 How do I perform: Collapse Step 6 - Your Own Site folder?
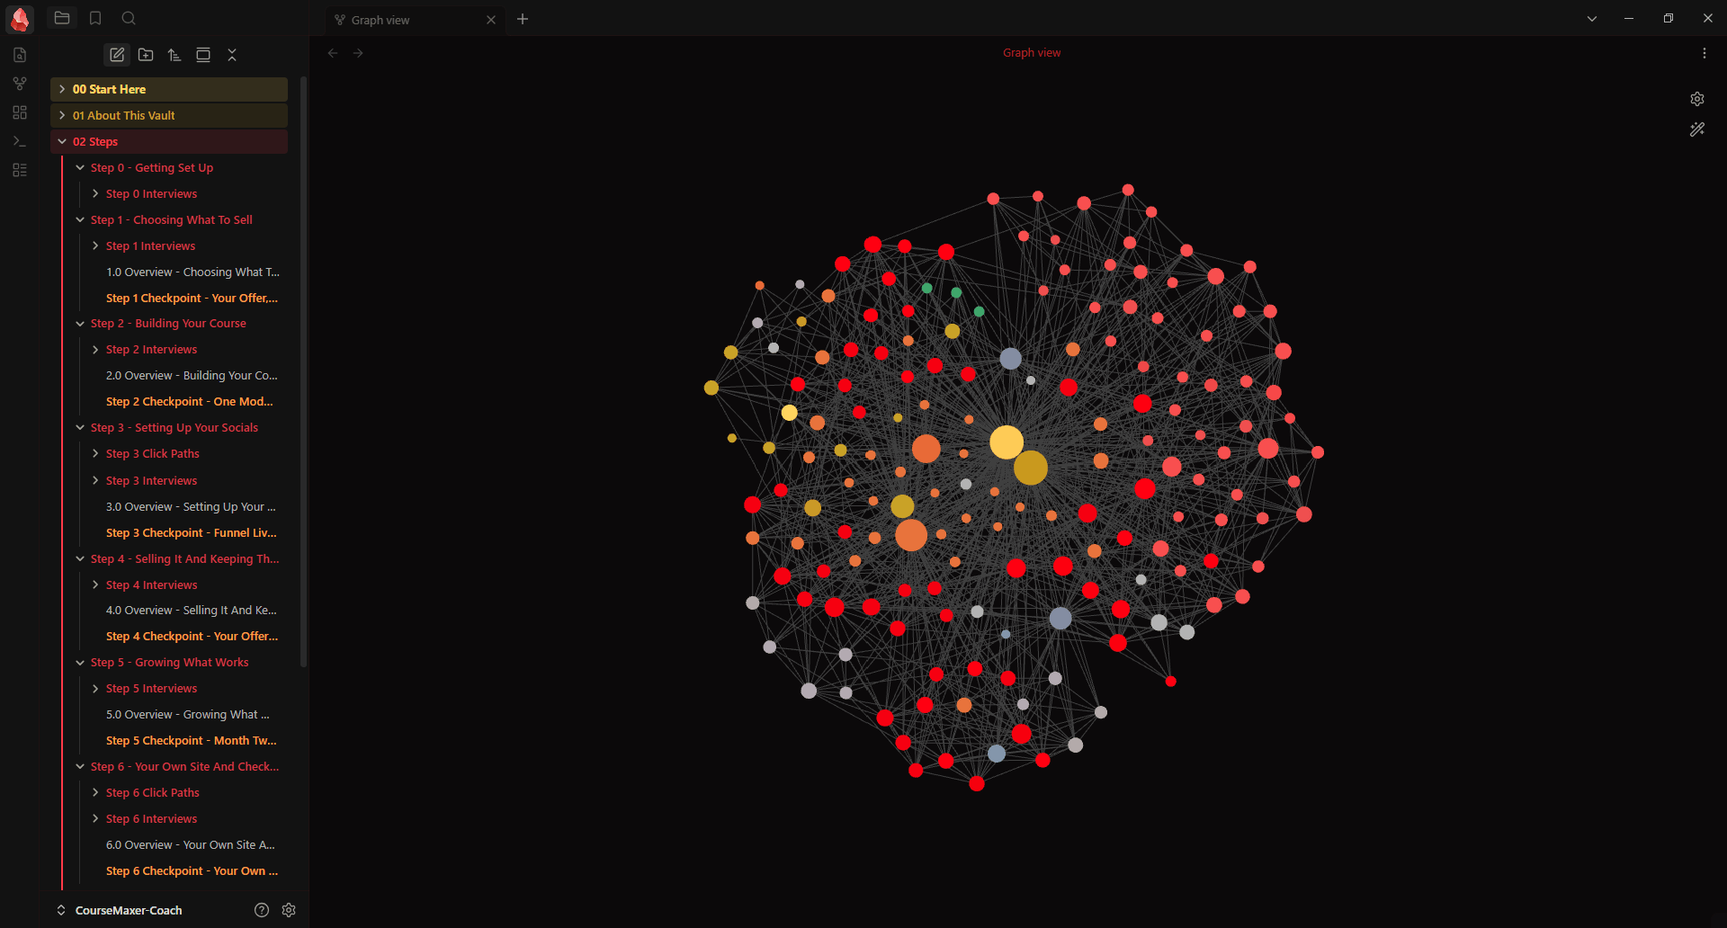(178, 766)
